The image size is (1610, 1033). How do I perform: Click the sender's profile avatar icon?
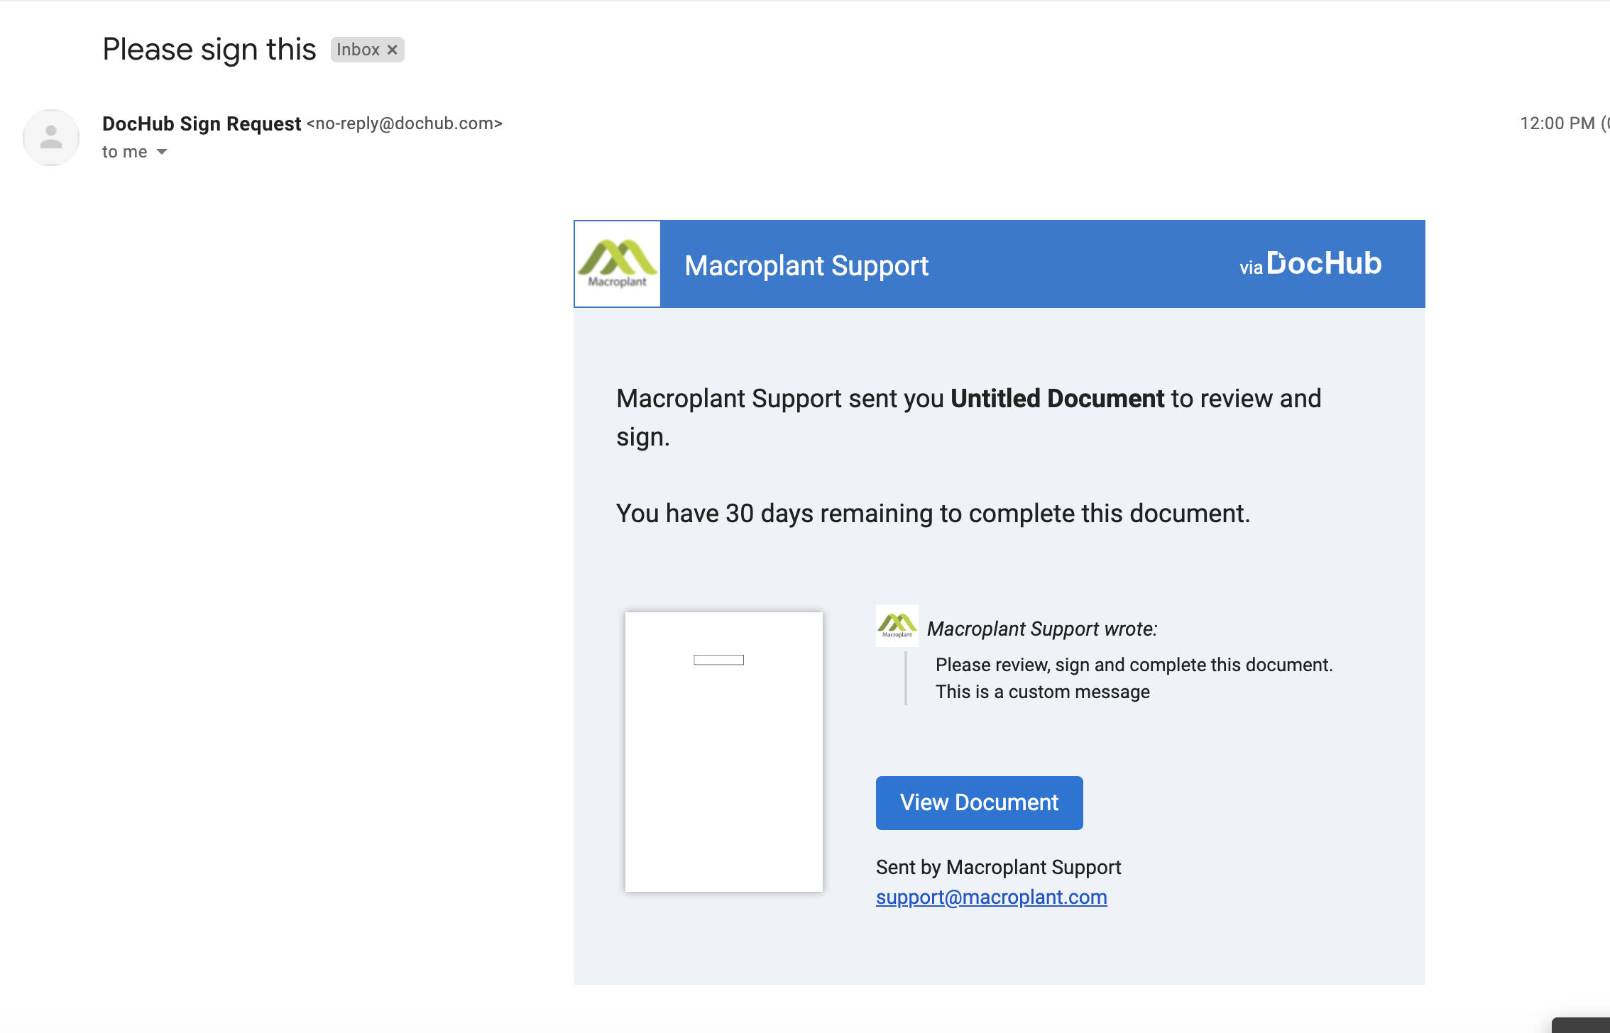[51, 137]
